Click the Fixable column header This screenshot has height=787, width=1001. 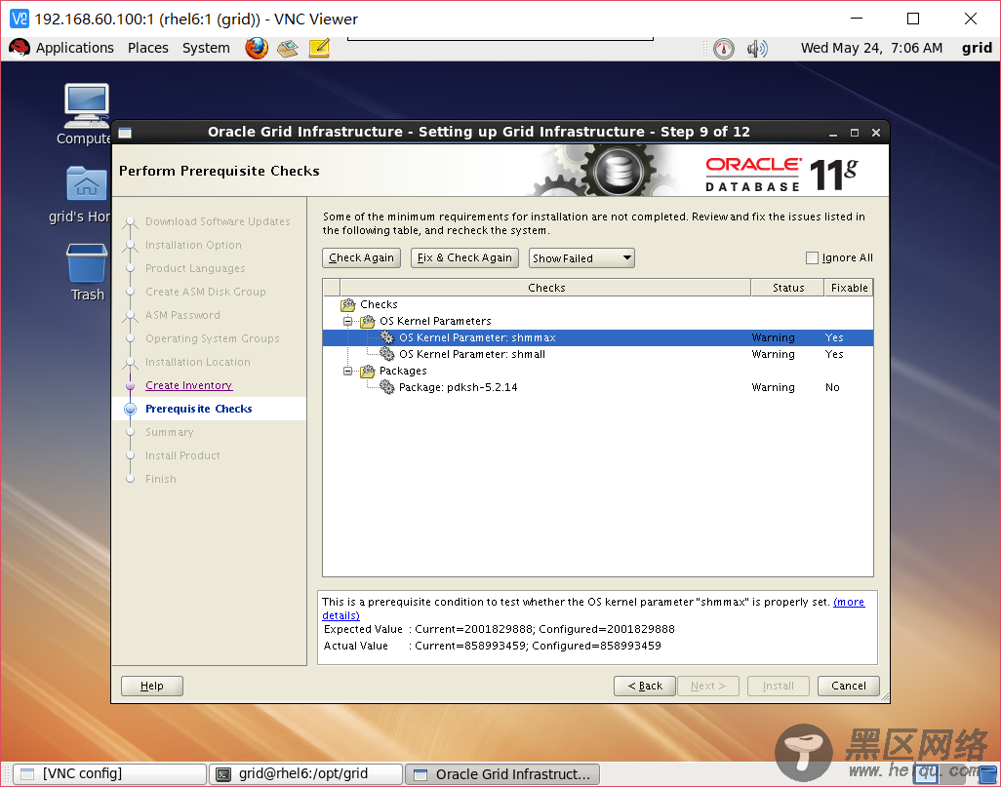coord(849,288)
